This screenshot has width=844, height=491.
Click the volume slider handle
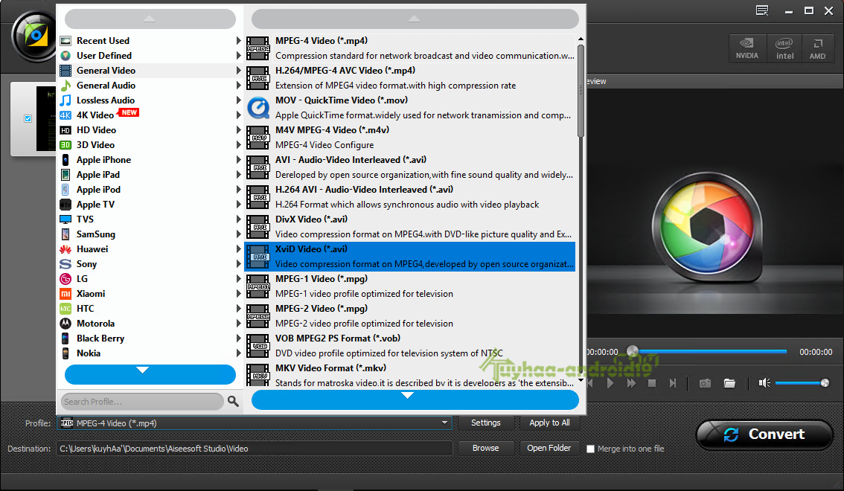825,383
